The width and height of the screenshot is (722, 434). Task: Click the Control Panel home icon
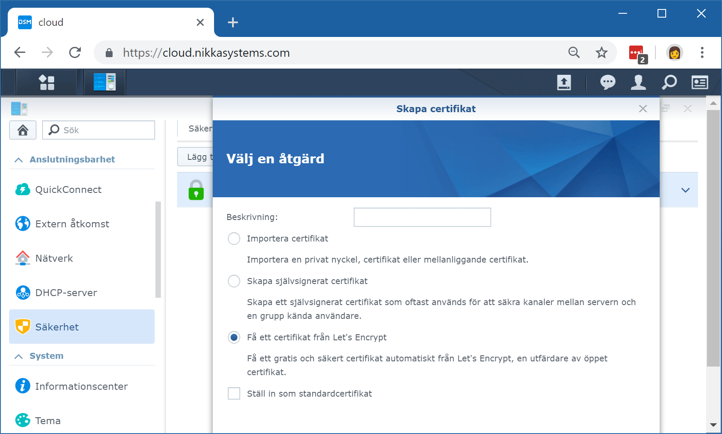tap(23, 130)
